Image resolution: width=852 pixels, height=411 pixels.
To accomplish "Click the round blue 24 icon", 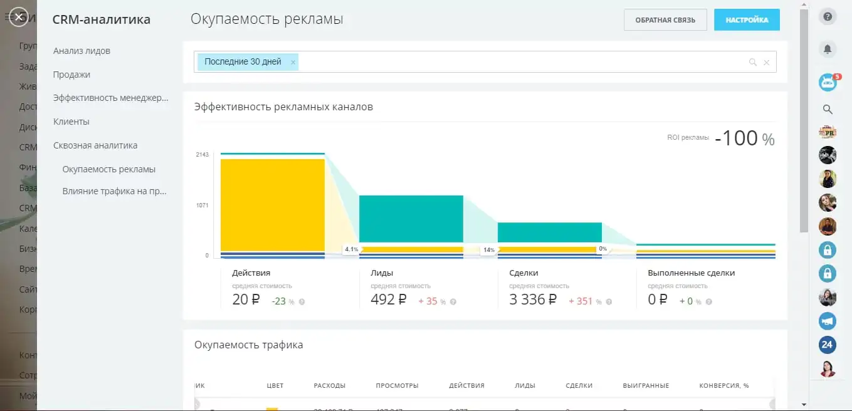I will click(828, 345).
